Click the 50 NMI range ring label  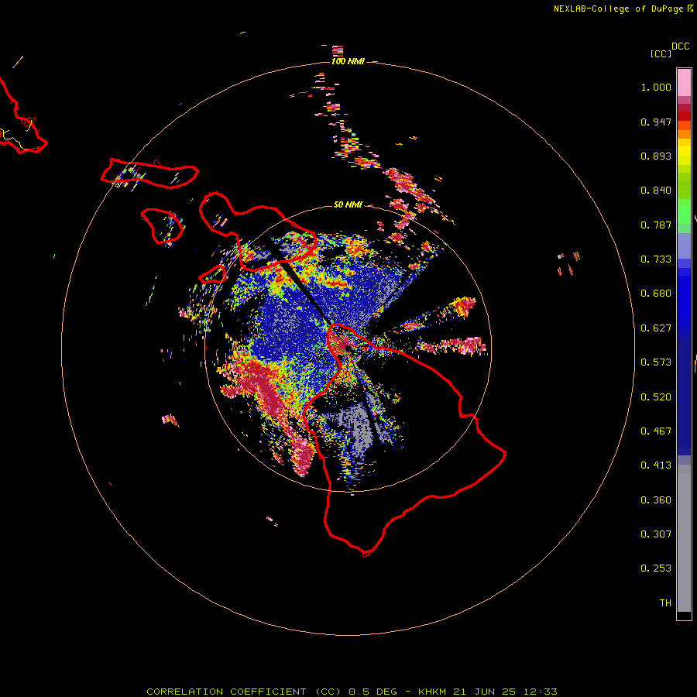(348, 204)
